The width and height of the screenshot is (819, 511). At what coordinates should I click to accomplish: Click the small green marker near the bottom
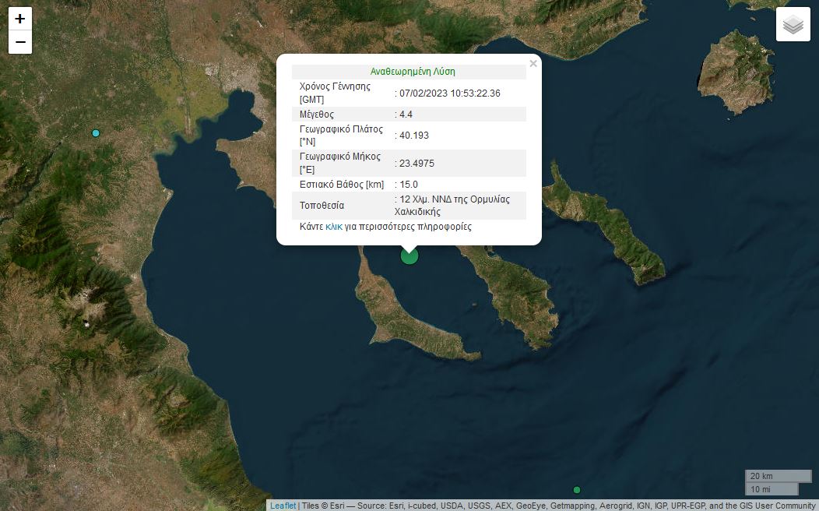click(x=577, y=490)
